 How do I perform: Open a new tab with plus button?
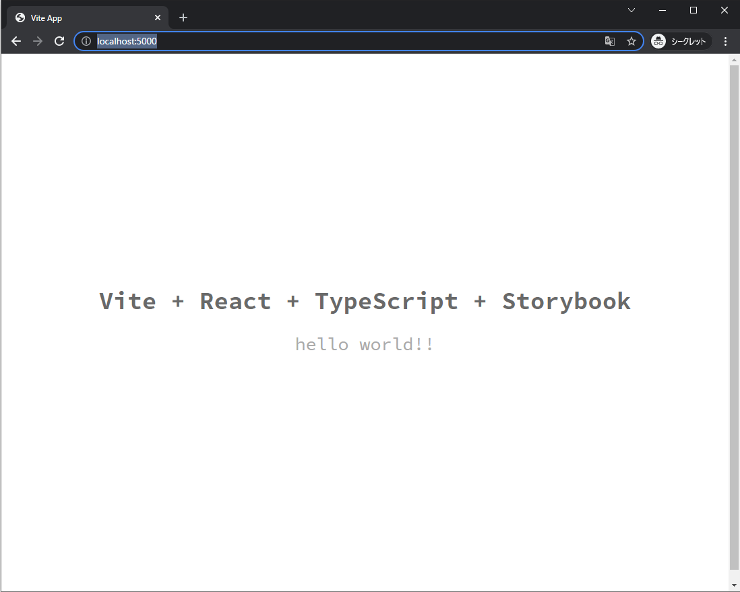[x=183, y=18]
